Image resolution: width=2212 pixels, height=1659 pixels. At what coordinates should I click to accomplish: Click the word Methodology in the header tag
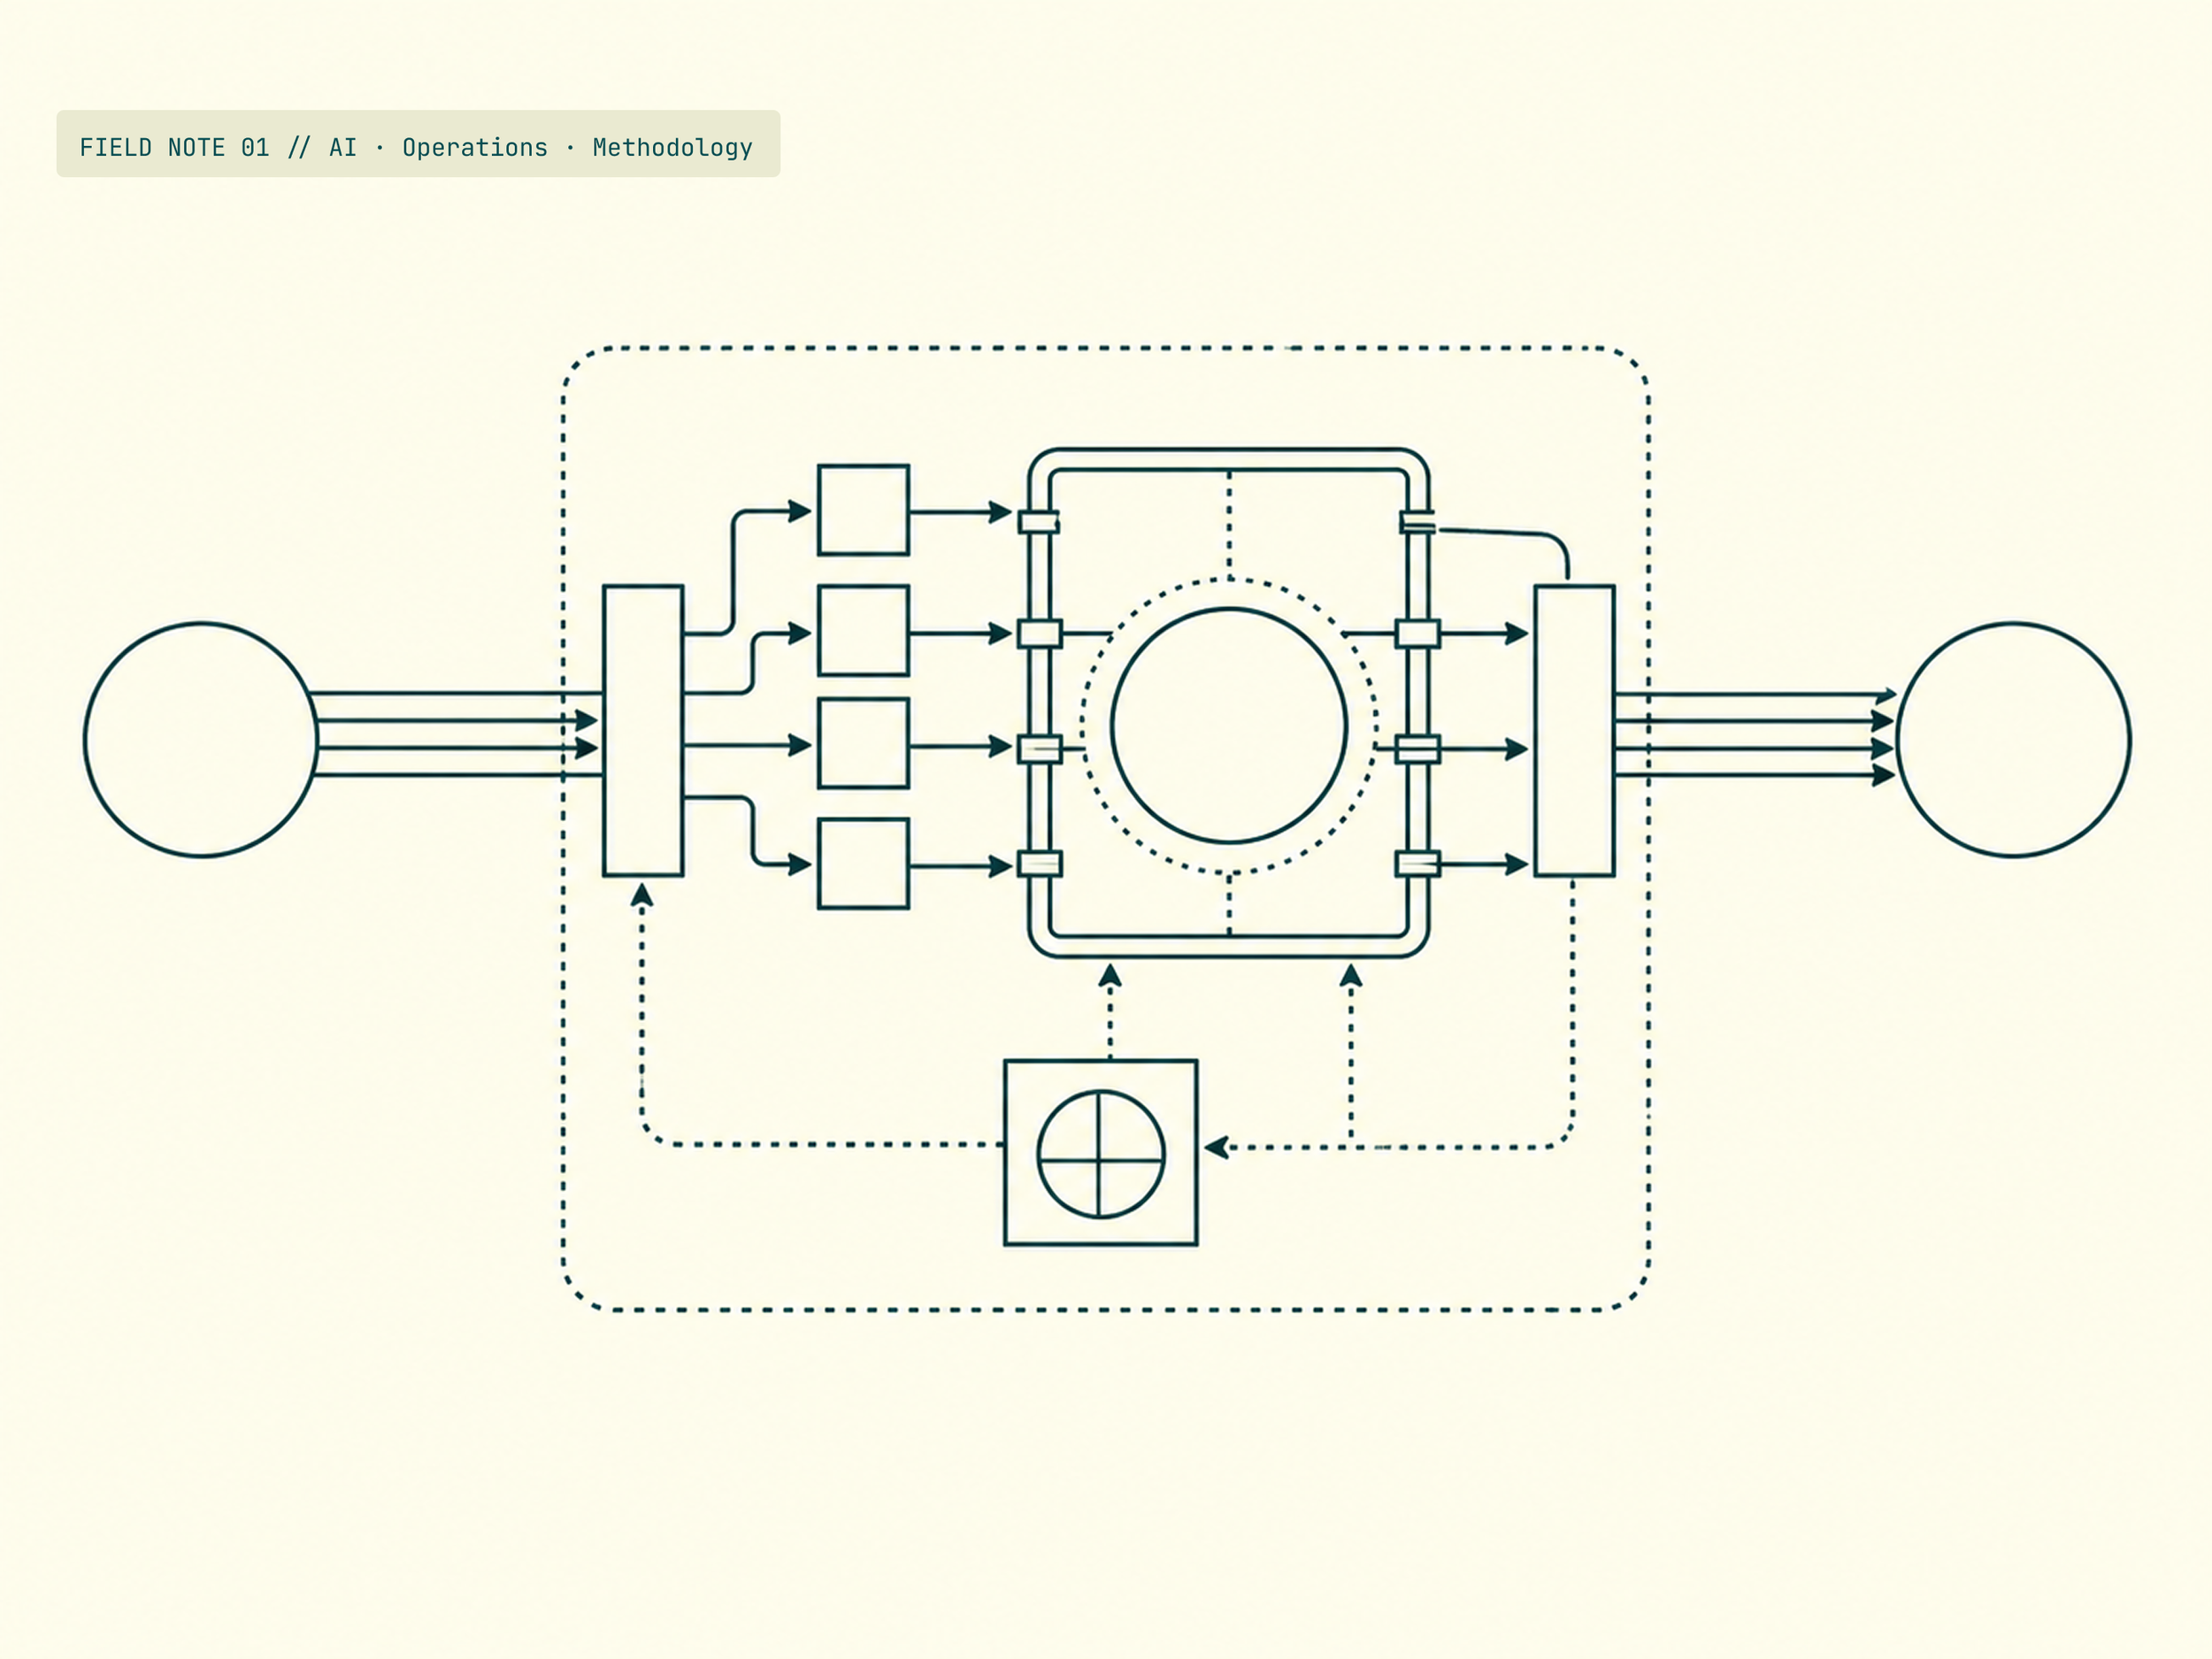coord(672,148)
